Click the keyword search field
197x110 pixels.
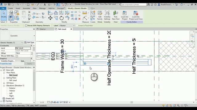(134, 5)
